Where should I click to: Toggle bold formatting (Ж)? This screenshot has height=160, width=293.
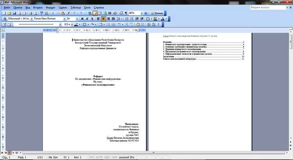[x=82, y=19]
